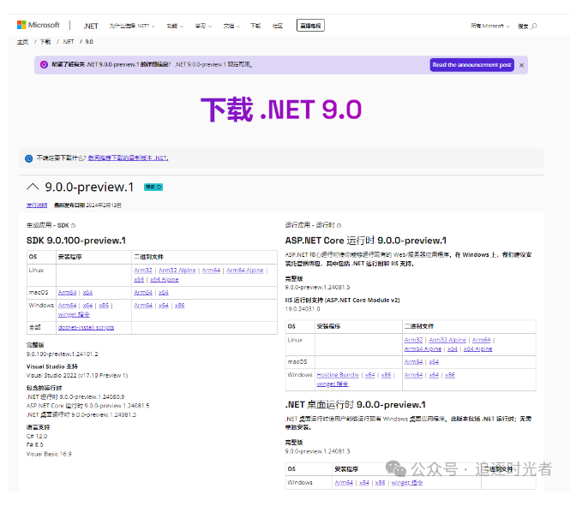Open ASP.NET Core Windows 'winget 指令' link

click(x=333, y=384)
